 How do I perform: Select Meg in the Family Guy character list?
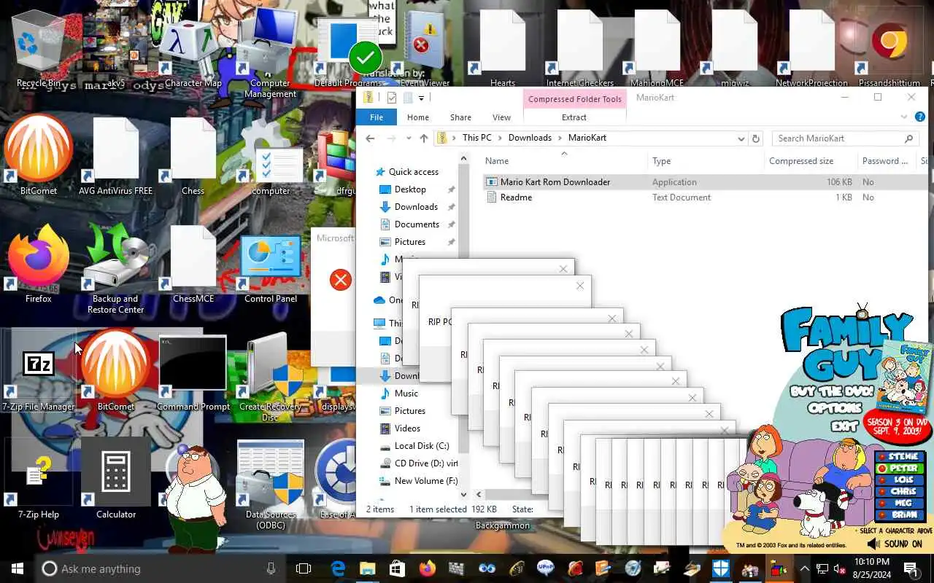click(x=900, y=503)
